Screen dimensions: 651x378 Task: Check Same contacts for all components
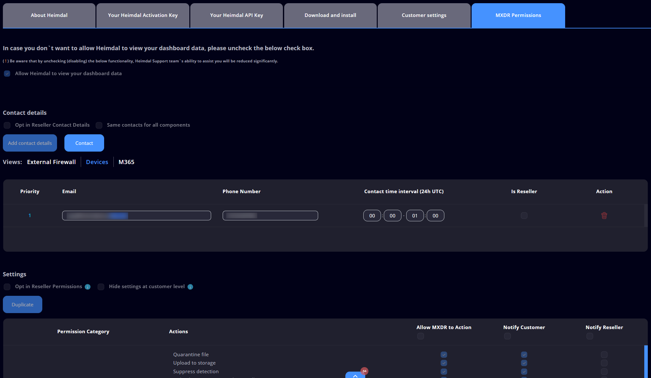click(x=99, y=125)
